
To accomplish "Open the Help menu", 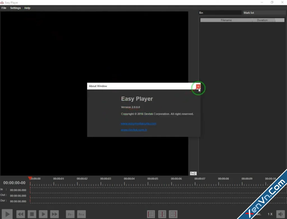I will pos(27,8).
